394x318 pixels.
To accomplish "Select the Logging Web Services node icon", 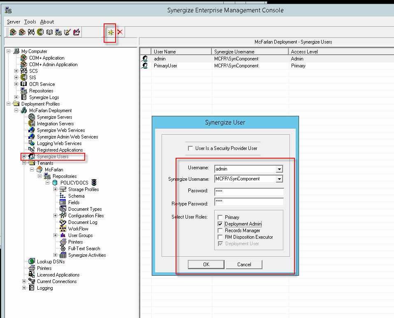I will [32, 143].
